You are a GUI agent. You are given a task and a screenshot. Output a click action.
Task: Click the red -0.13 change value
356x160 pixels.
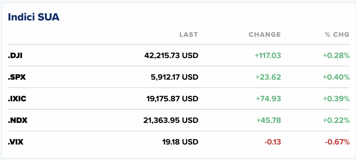273,142
